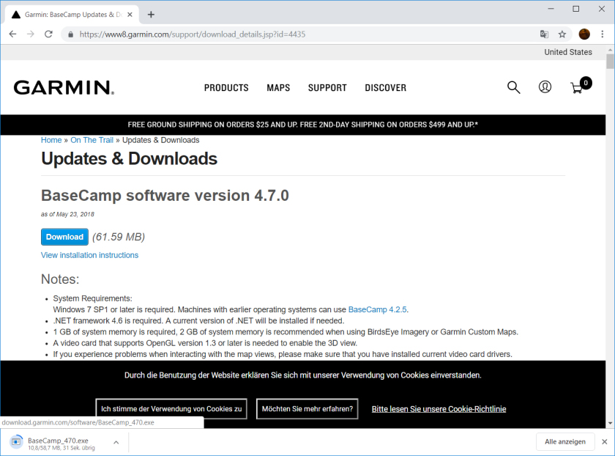Click the blue Download button

tap(64, 237)
